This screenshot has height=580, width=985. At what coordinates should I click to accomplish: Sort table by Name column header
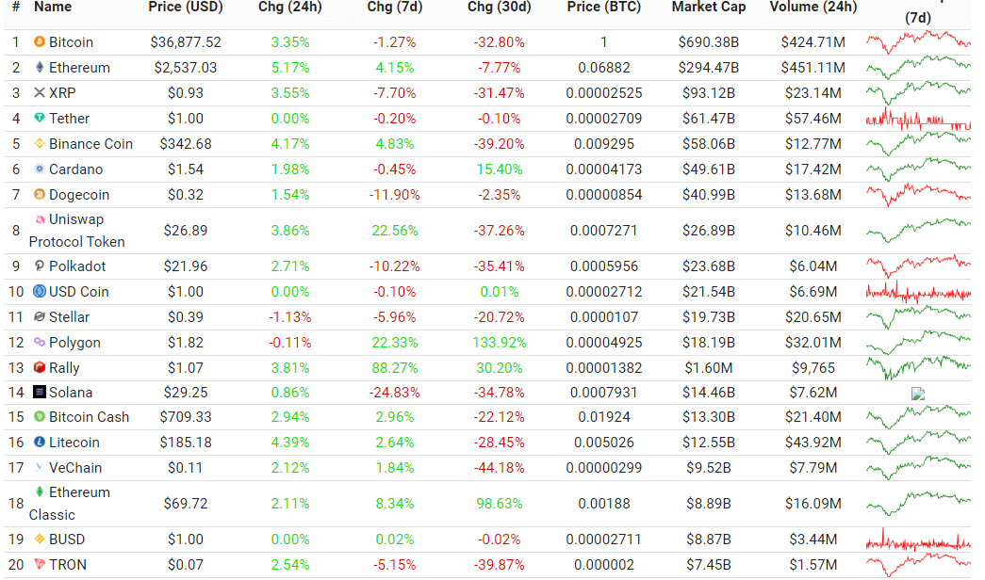tap(53, 7)
